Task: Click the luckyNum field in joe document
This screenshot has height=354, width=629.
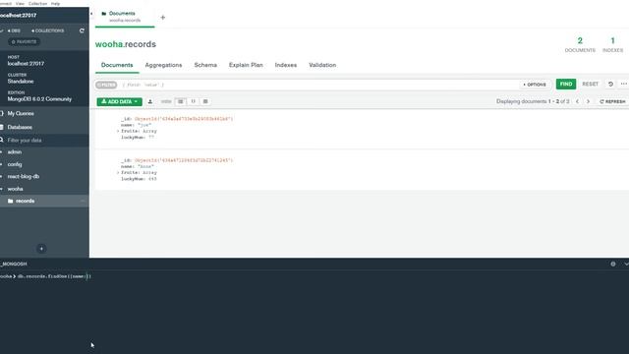Action: pyautogui.click(x=138, y=138)
